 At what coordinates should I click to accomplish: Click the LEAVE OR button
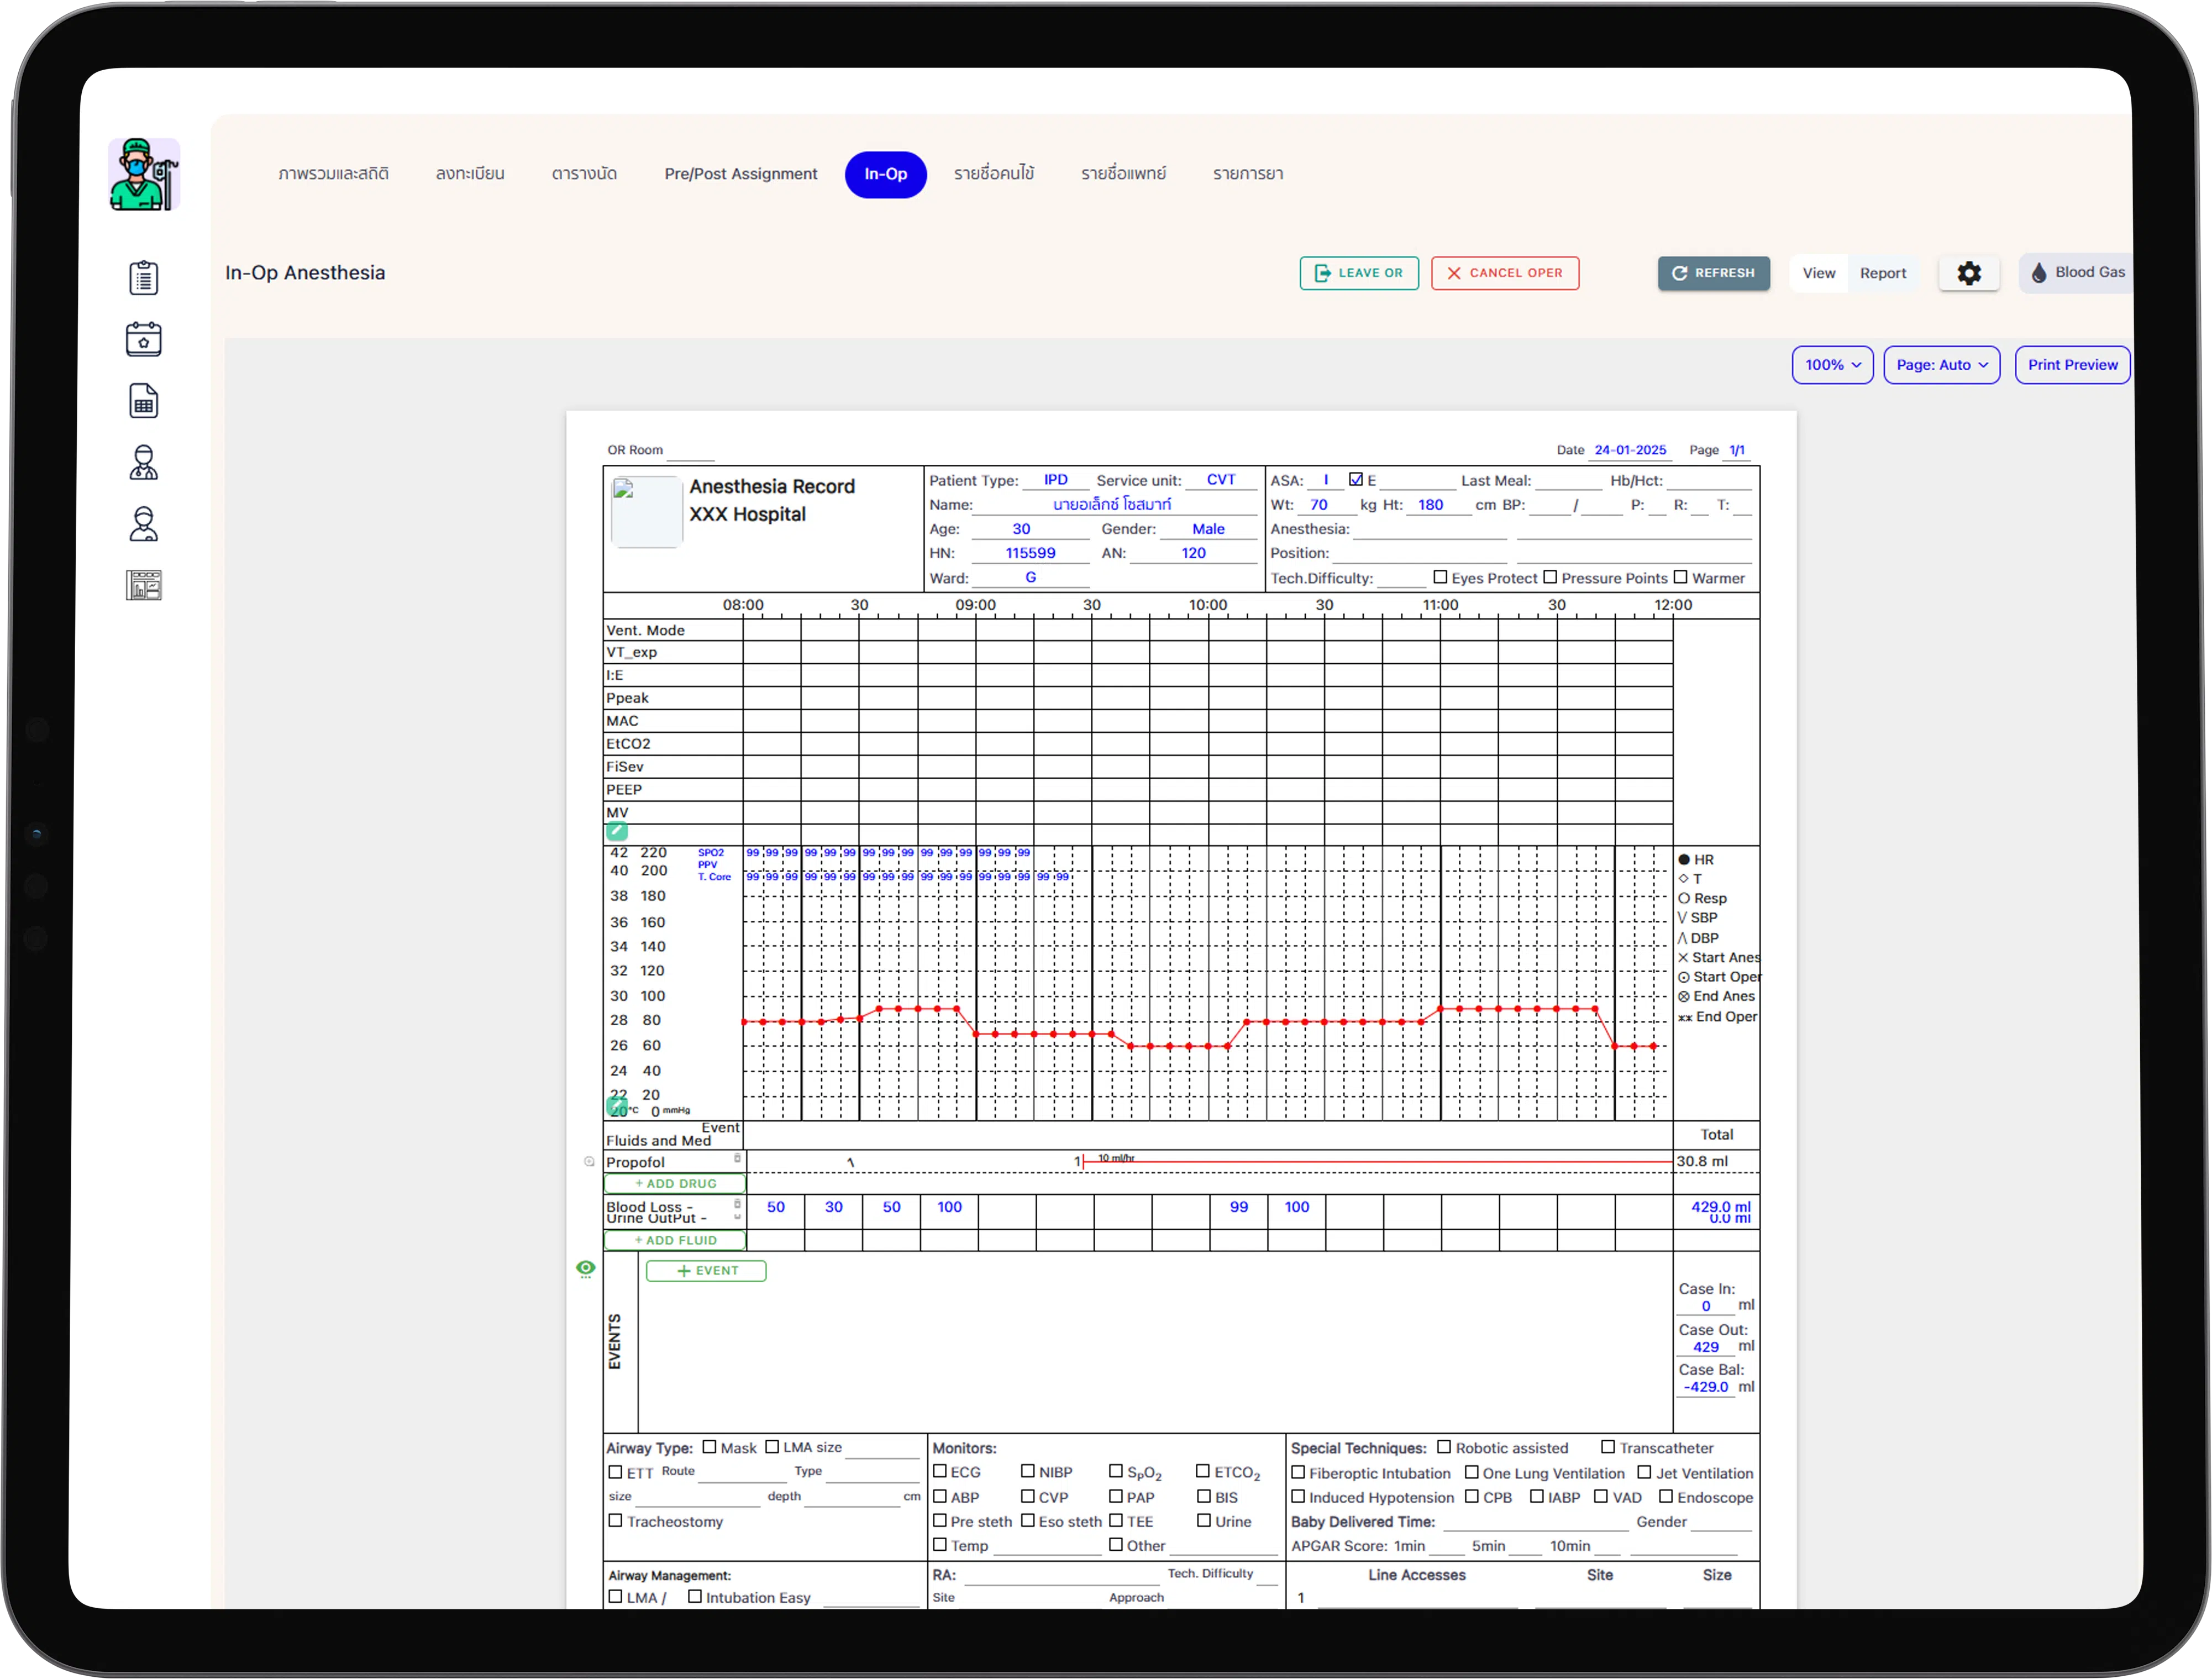[x=1358, y=273]
